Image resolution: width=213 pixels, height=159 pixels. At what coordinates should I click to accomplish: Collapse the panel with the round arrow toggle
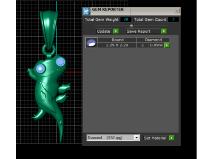pyautogui.click(x=131, y=26)
